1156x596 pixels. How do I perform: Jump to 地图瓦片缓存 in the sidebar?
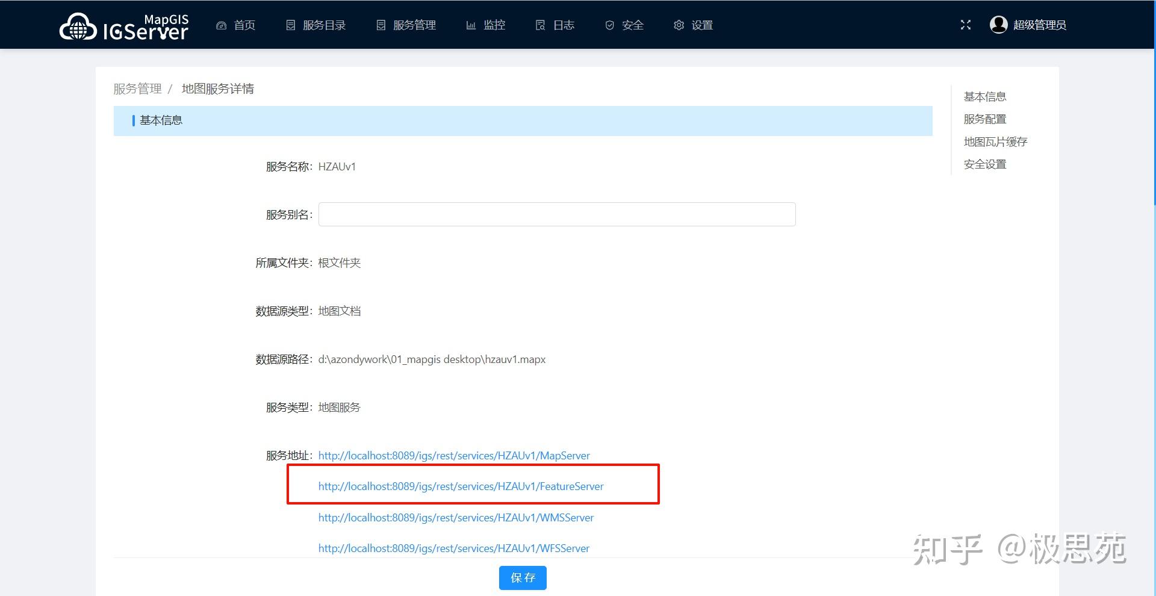(x=995, y=141)
